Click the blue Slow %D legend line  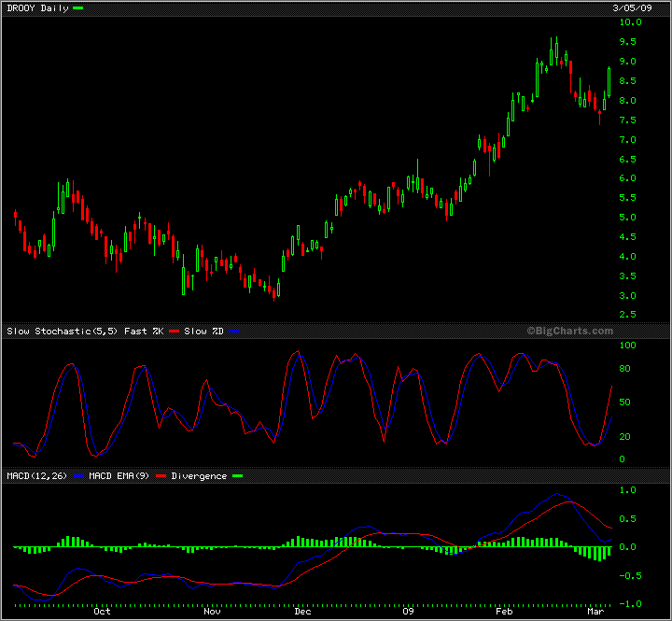(x=233, y=332)
